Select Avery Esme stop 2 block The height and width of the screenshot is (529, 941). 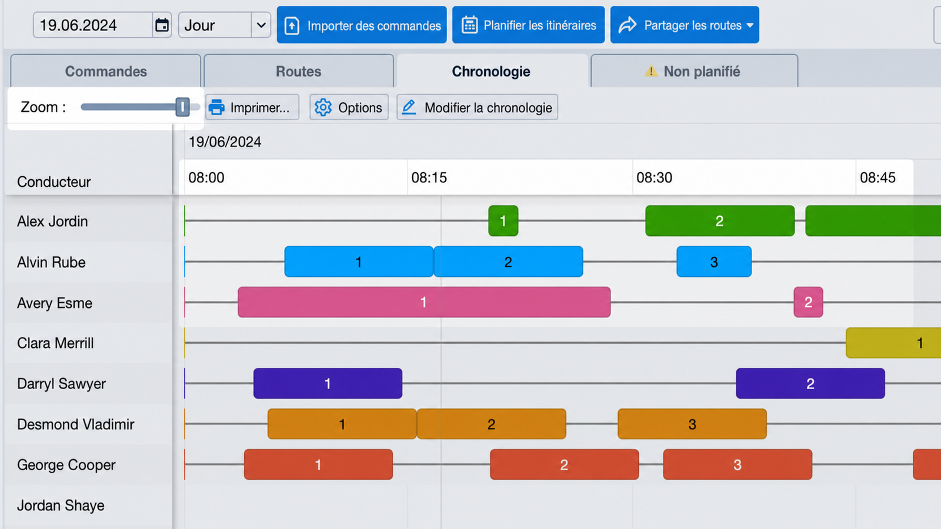pyautogui.click(x=808, y=302)
